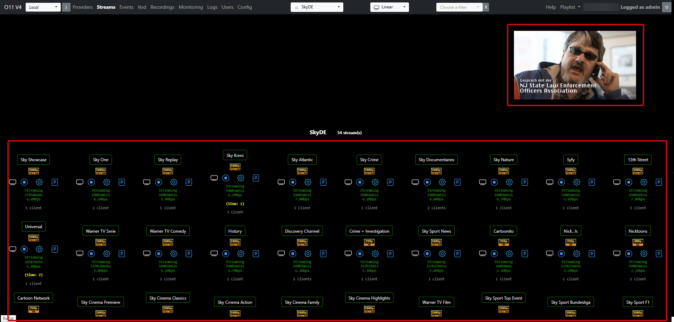Image resolution: width=674 pixels, height=322 pixels.
Task: Open preview monitor for Sky Showcase
Action: point(13,182)
